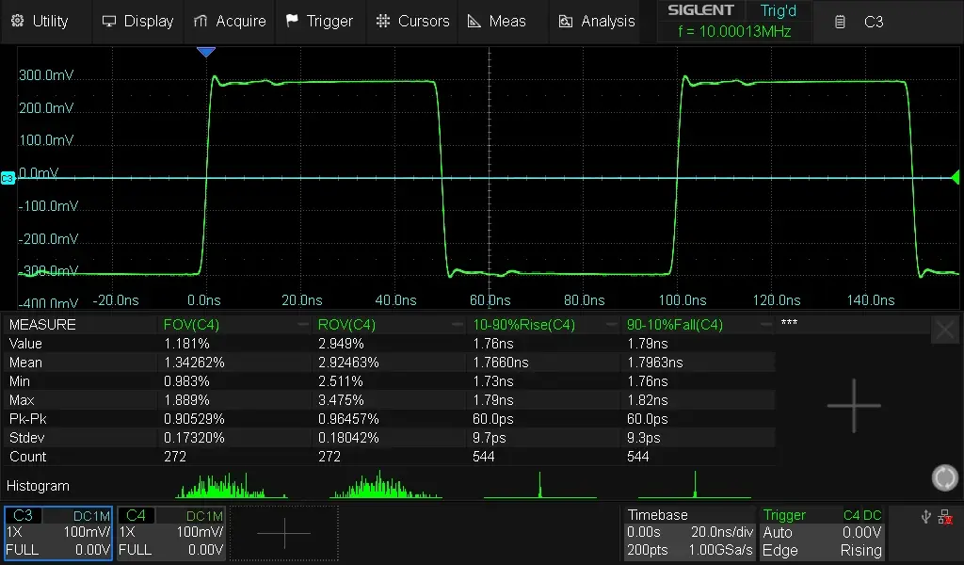Viewport: 964px width, 565px height.
Task: Open the Analysis menu
Action: (597, 21)
